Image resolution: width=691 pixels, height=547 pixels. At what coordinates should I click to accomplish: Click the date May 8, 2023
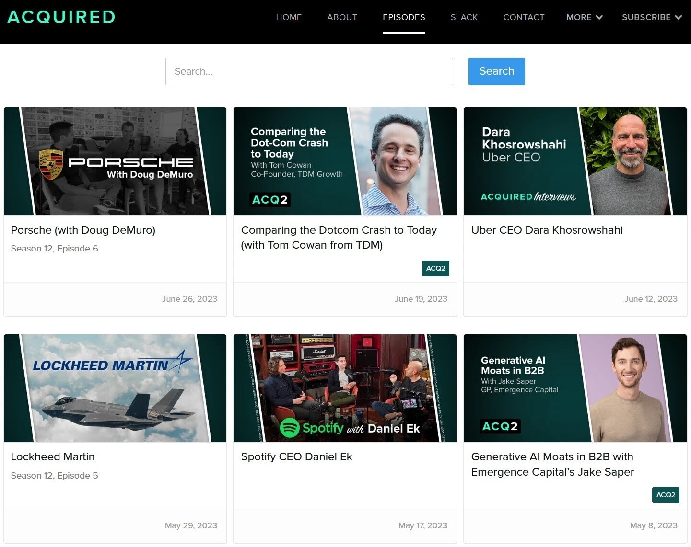[654, 525]
